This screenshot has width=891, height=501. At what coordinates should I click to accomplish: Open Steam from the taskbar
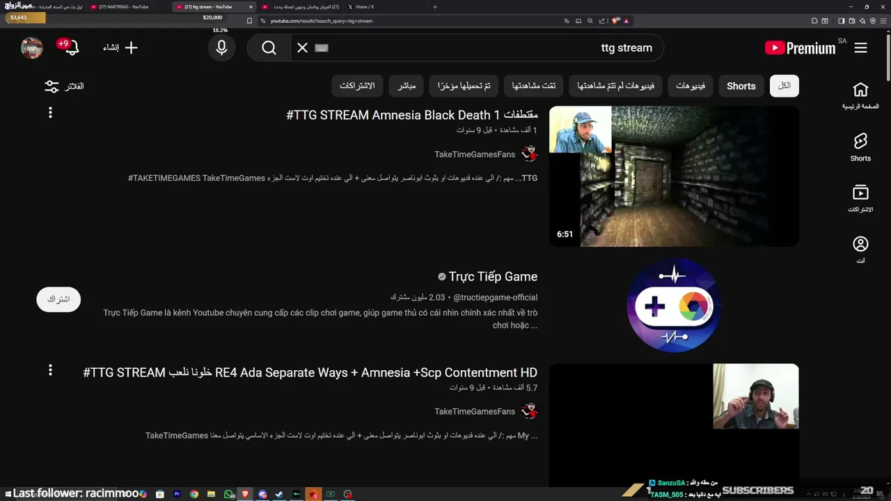click(279, 494)
